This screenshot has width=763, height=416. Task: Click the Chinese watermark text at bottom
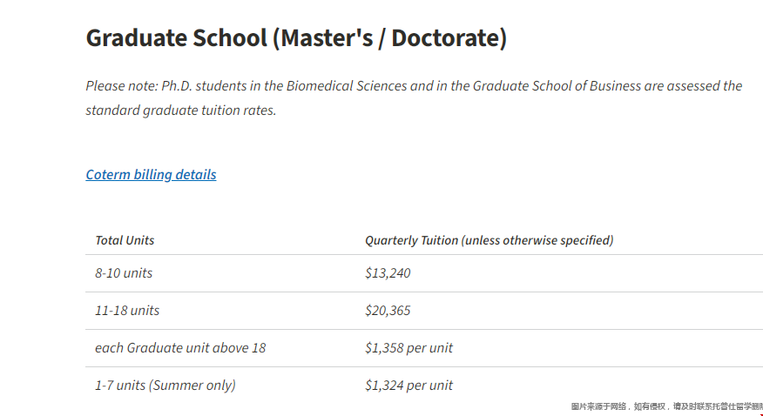click(666, 406)
